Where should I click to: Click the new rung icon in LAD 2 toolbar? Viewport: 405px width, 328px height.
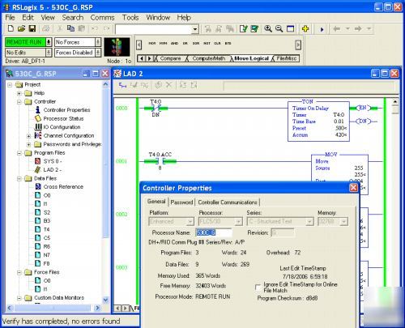click(122, 85)
